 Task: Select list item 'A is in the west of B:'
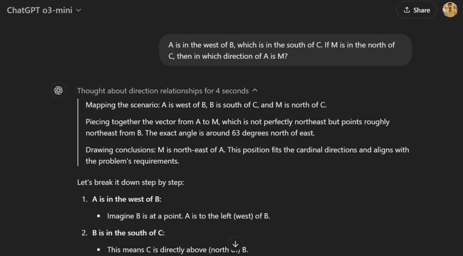(x=127, y=199)
